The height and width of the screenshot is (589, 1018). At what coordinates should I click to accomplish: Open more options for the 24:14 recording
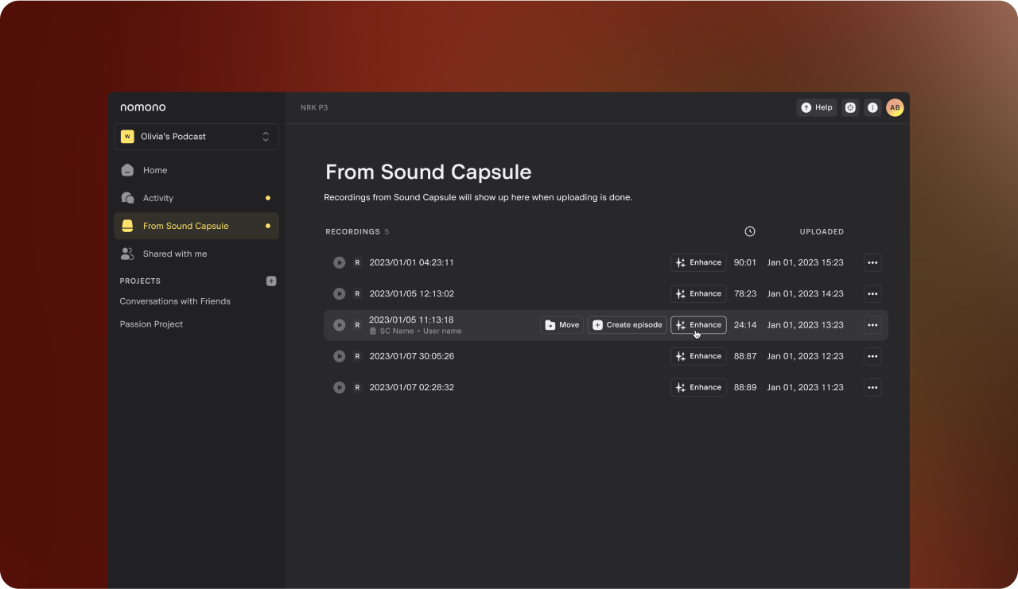coord(872,325)
